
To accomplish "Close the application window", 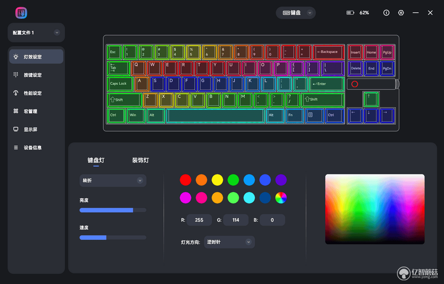I will (x=430, y=13).
